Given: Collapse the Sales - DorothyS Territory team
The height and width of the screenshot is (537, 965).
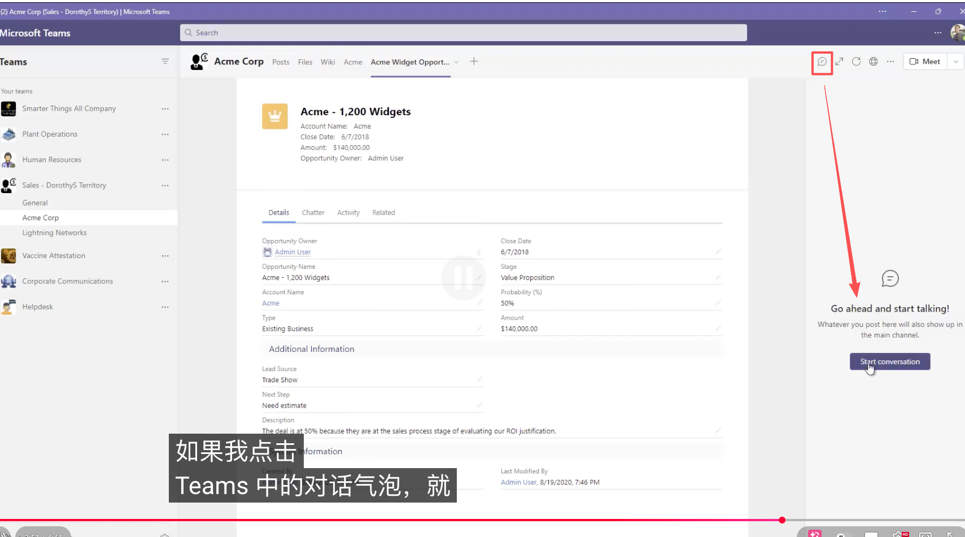Looking at the screenshot, I should point(64,185).
